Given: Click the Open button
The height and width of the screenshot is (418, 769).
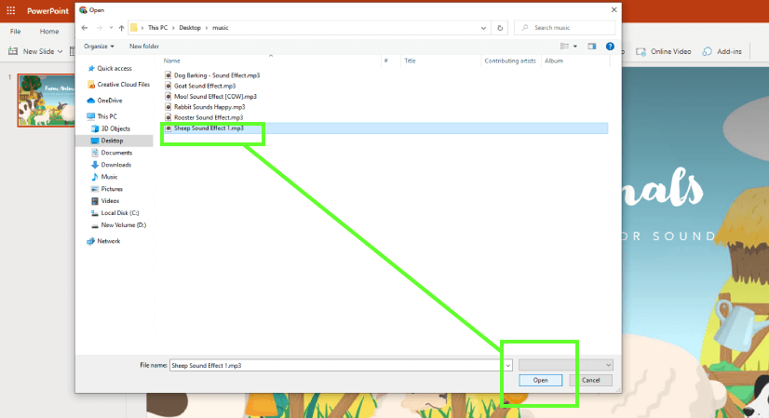Looking at the screenshot, I should click(541, 380).
